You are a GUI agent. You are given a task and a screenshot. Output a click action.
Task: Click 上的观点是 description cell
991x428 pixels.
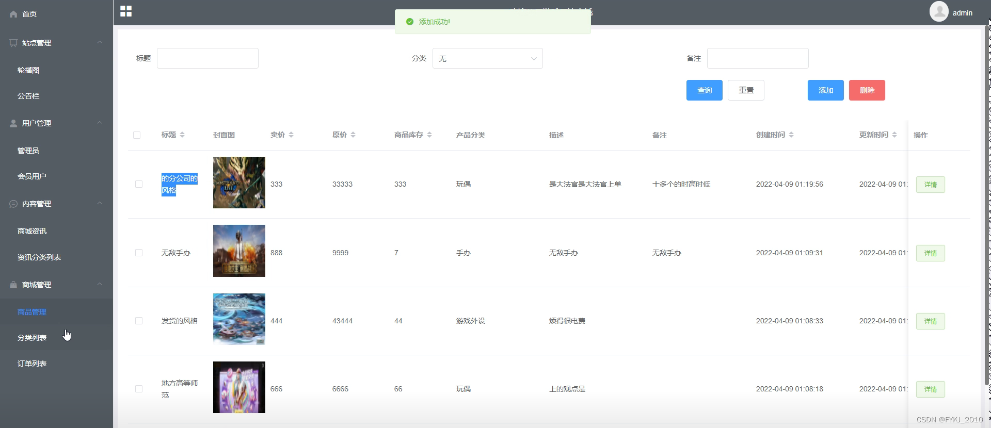[x=567, y=389]
